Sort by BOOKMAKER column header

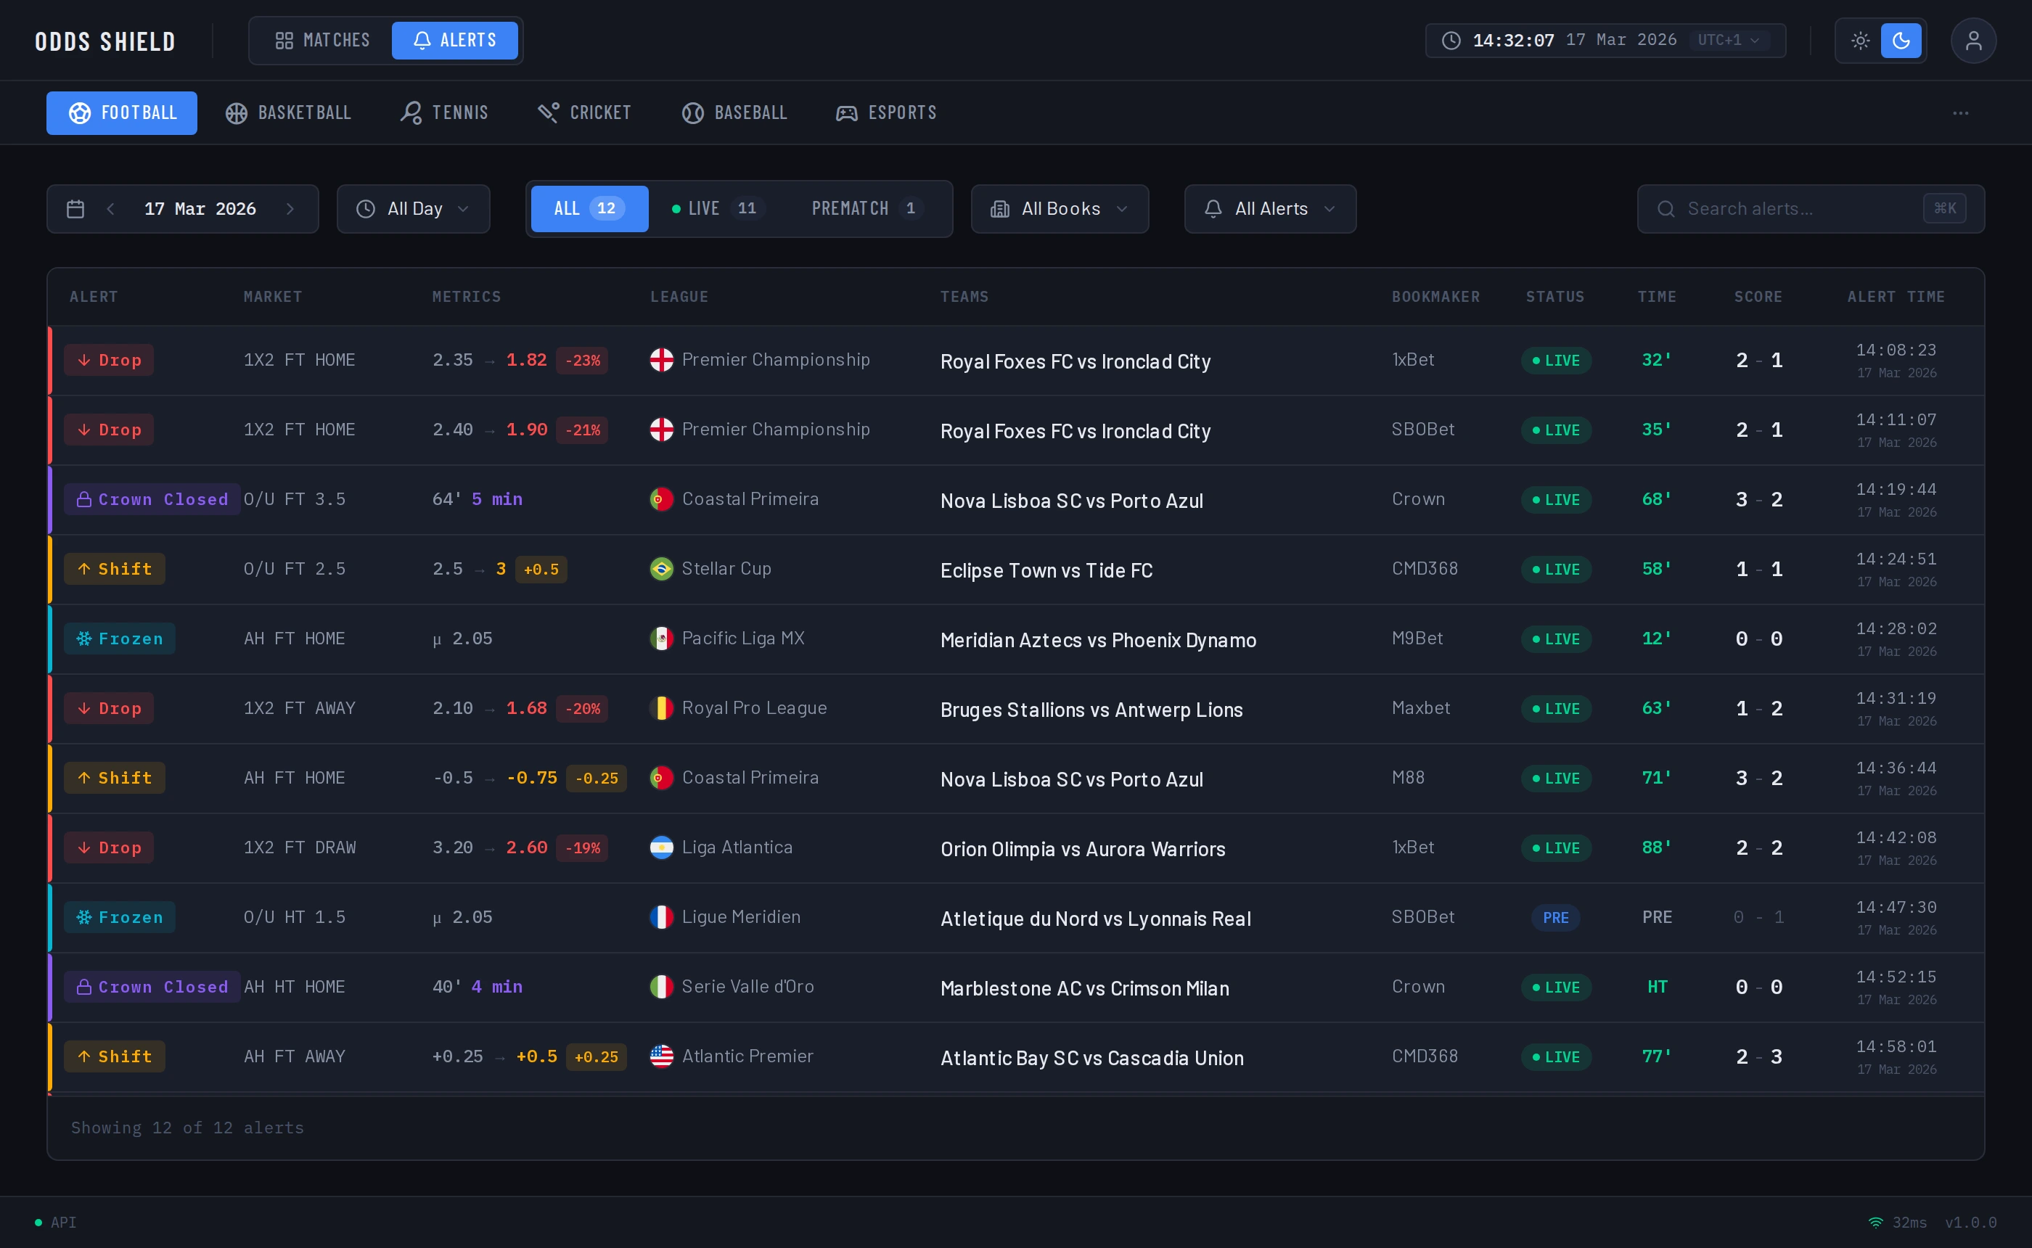click(1436, 296)
